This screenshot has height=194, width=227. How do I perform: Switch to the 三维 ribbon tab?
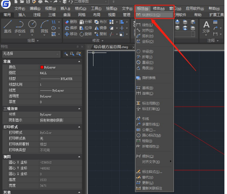point(52,15)
